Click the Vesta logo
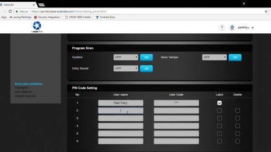 37,27
